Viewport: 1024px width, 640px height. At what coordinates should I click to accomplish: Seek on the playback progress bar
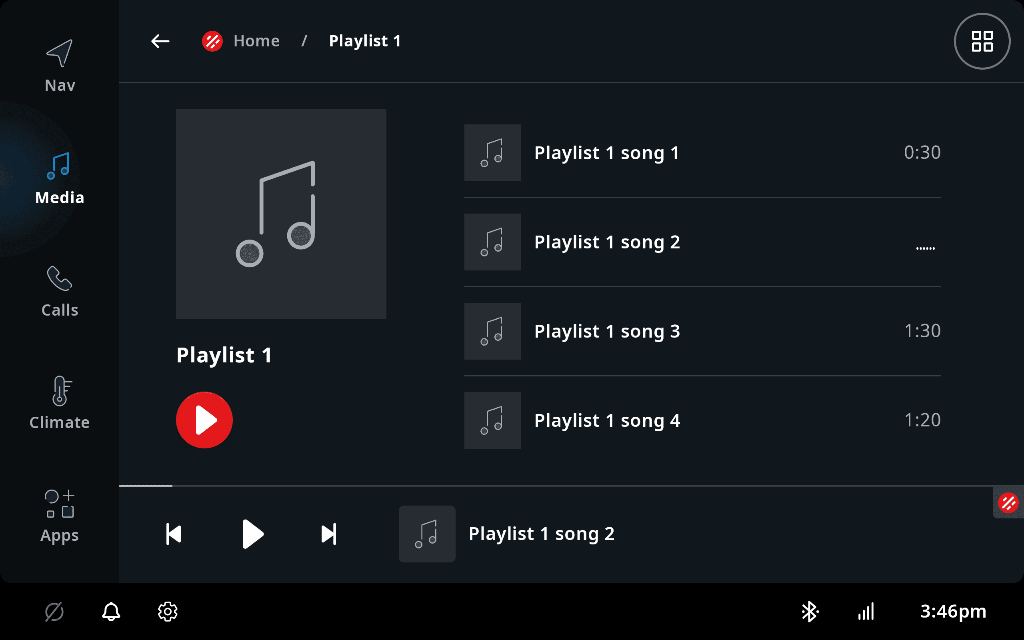[x=550, y=486]
